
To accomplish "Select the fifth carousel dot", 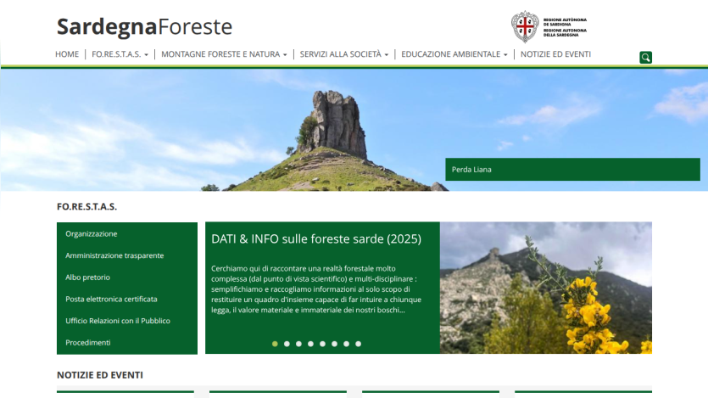I will click(x=322, y=344).
